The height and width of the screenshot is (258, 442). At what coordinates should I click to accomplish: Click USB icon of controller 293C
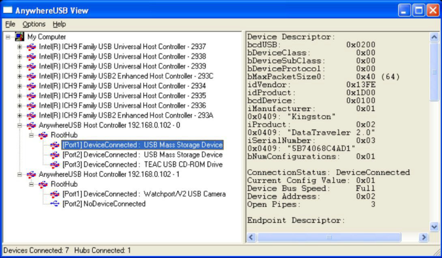31,76
